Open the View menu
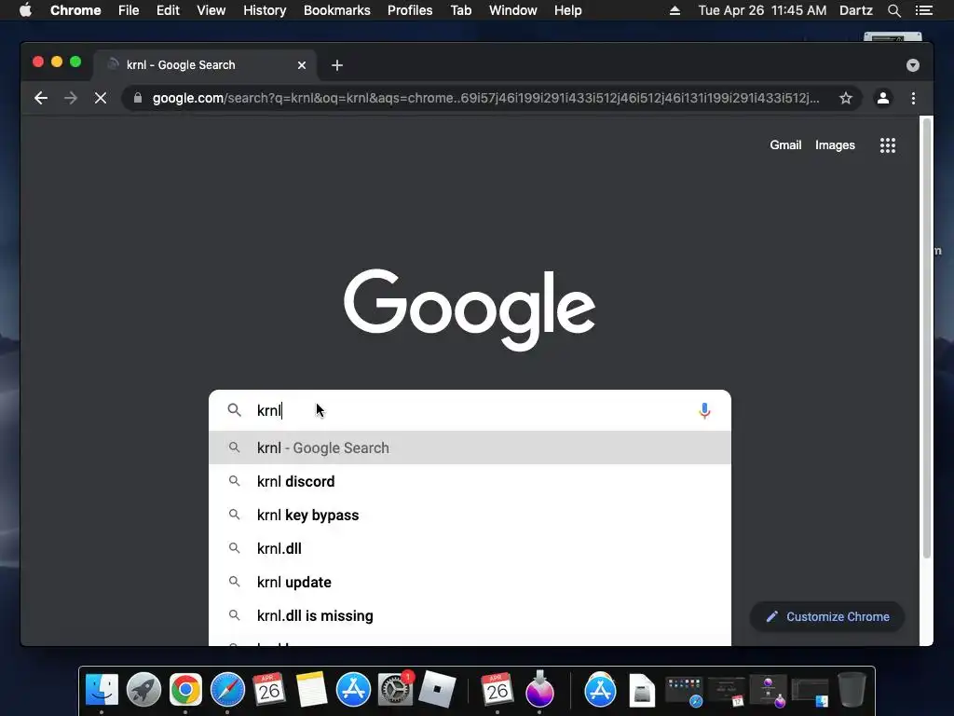Image resolution: width=954 pixels, height=716 pixels. click(x=211, y=10)
